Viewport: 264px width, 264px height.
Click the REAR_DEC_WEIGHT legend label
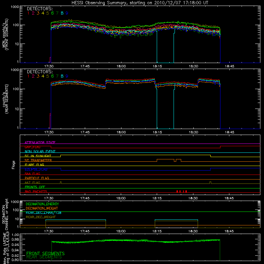41,217
